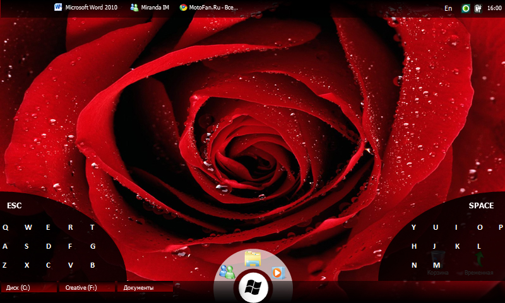Click the 16:00 clock
505x303 pixels.
[494, 8]
